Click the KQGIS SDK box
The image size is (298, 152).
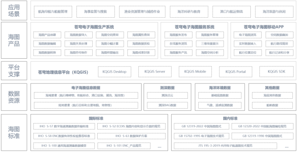pyautogui.click(x=276, y=71)
